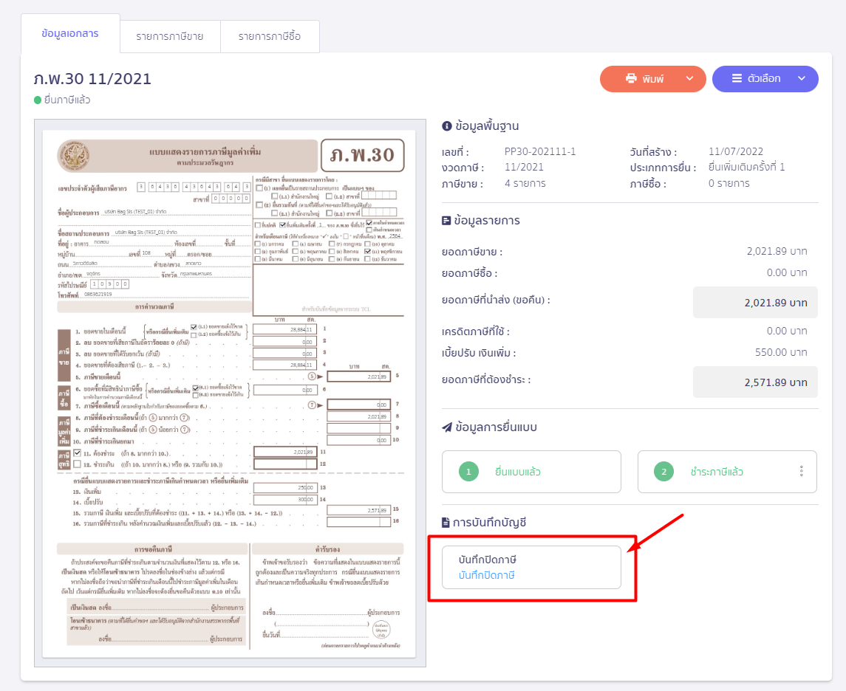This screenshot has height=691, width=846.
Task: Toggle the ยื่นเพิ่มเติมครั้งที่ checkbox on form
Action: tap(282, 225)
